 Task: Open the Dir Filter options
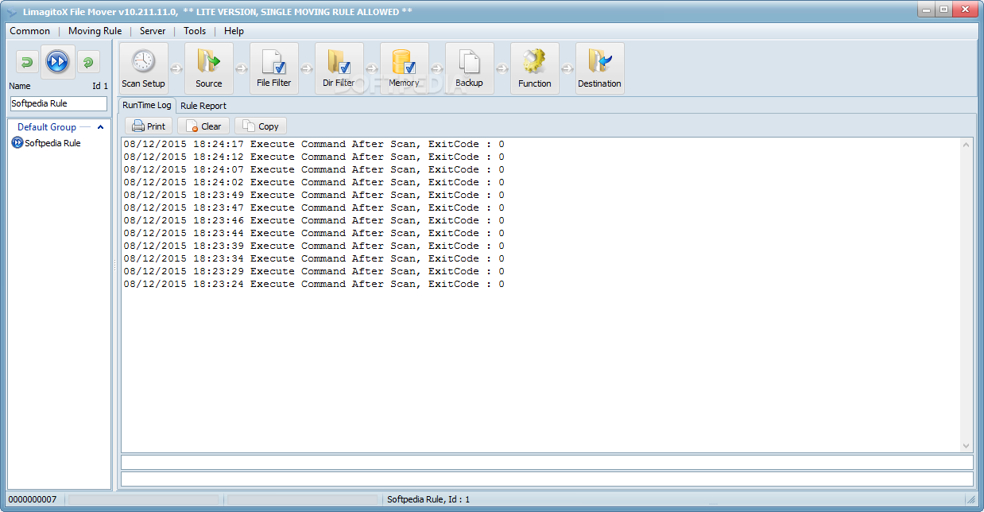coord(339,68)
